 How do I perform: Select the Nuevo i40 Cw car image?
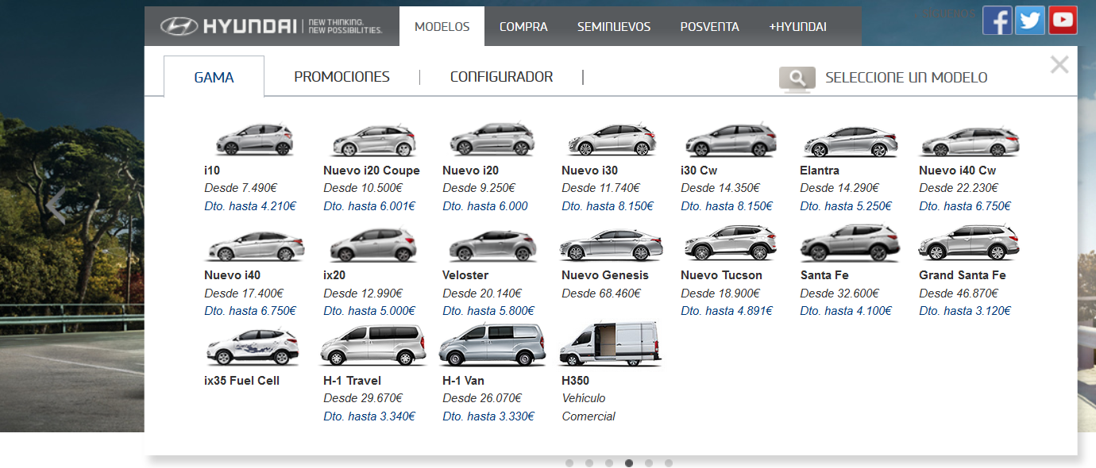[969, 140]
